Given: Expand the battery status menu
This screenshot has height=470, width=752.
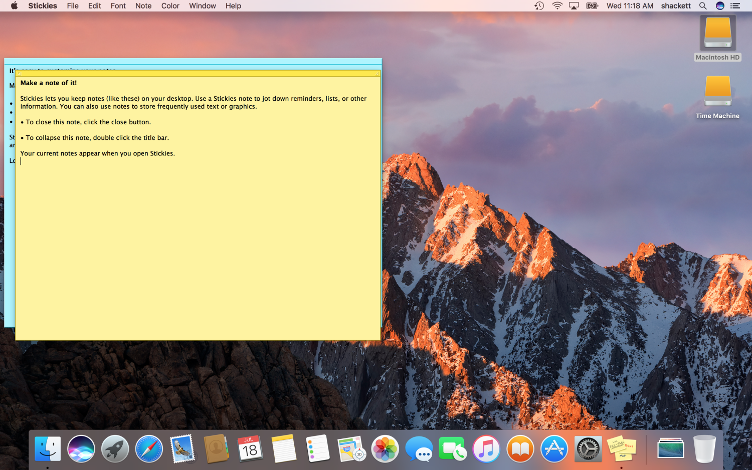Looking at the screenshot, I should [x=592, y=6].
